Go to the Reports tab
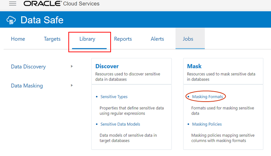271x156 pixels. [123, 39]
